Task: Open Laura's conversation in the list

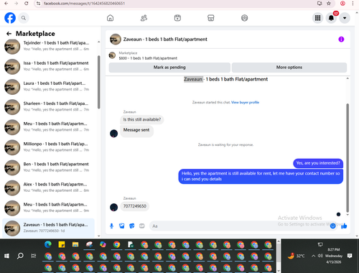Action: [x=49, y=87]
